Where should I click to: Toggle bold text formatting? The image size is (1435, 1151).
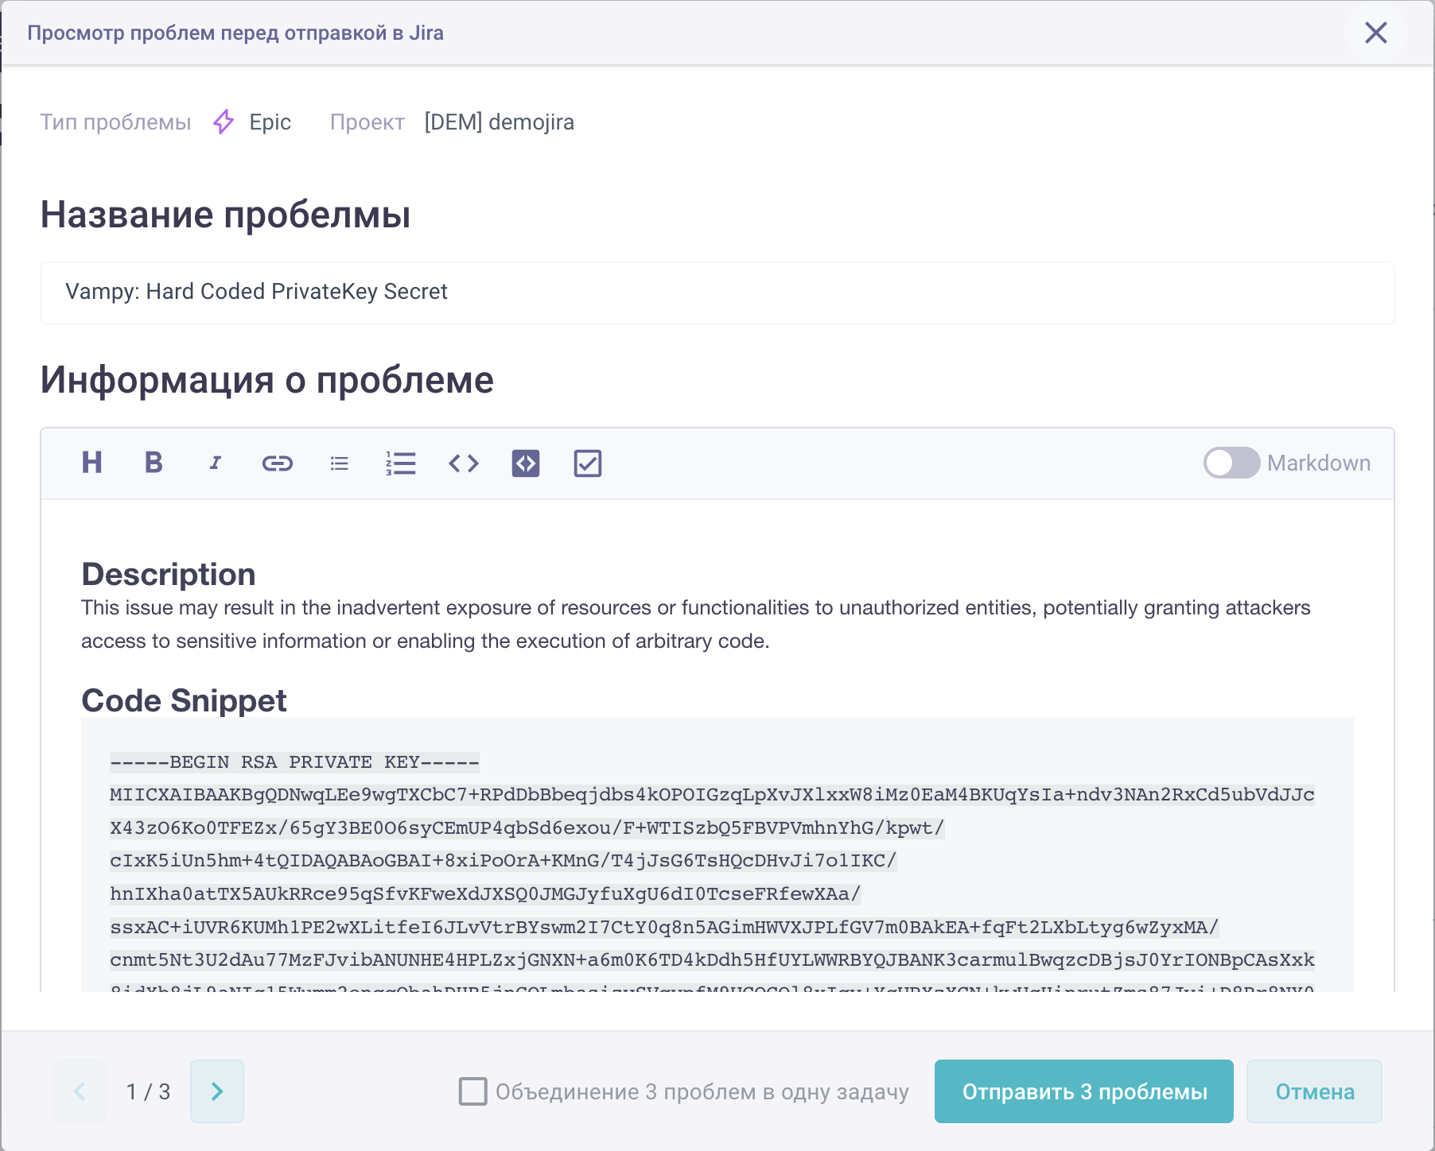coord(154,463)
